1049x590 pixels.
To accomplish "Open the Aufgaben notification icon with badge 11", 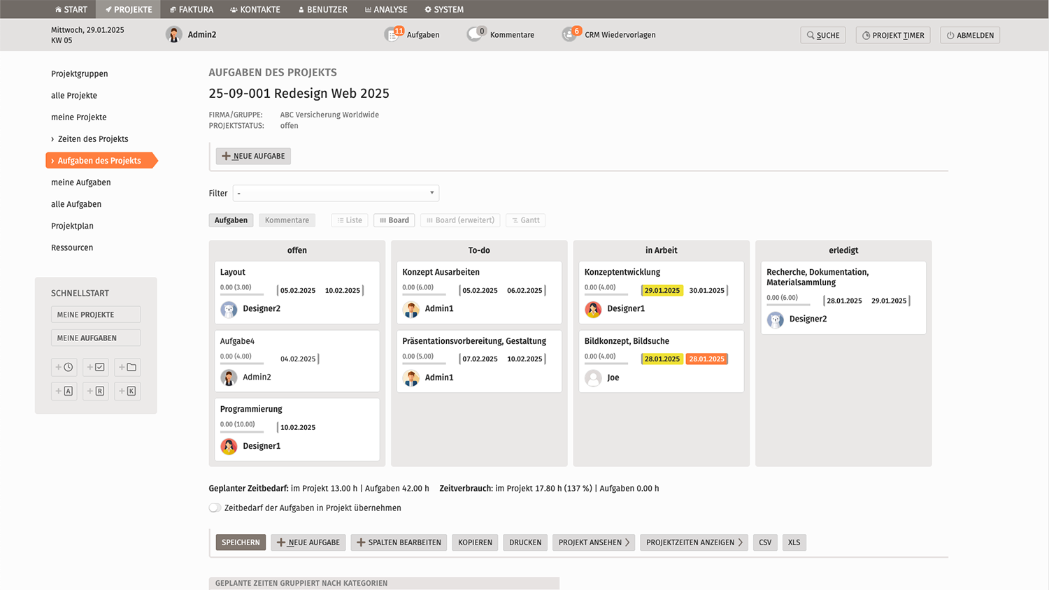I will click(393, 34).
